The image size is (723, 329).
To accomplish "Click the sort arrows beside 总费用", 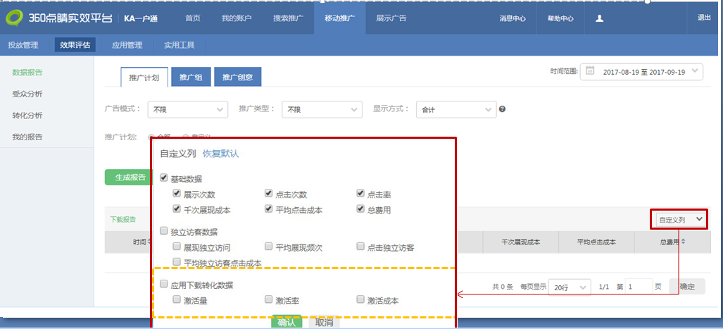I will (x=683, y=242).
